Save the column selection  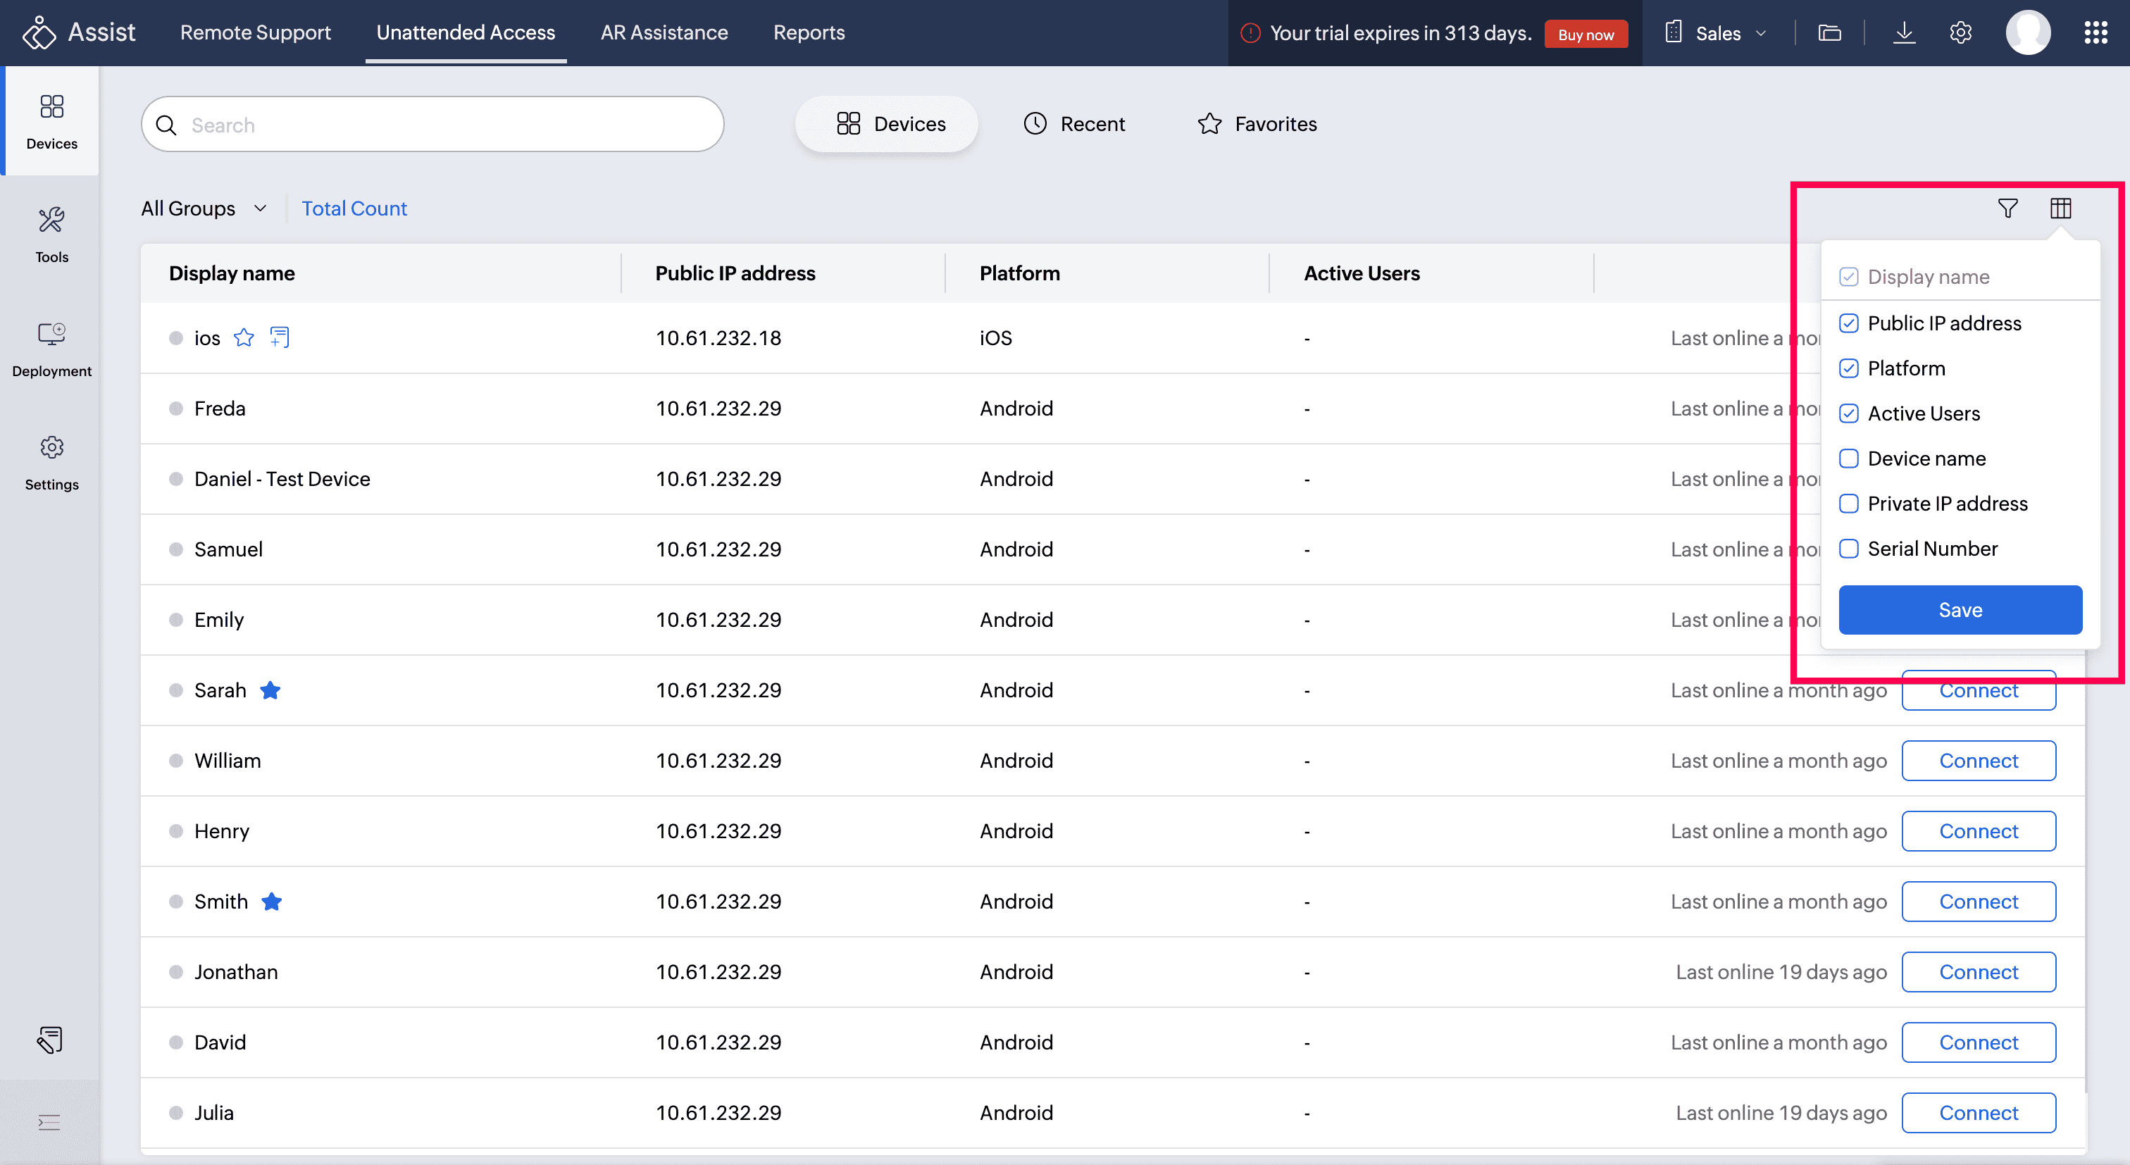point(1960,610)
